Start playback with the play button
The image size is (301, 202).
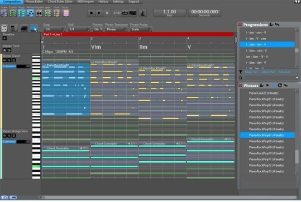[99, 13]
